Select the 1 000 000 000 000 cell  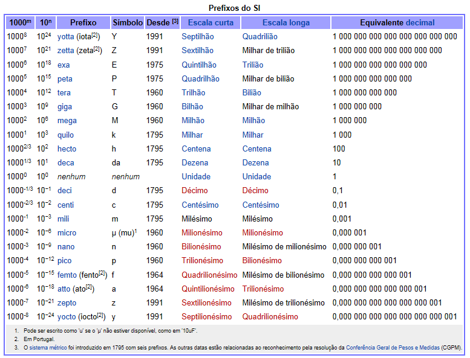pyautogui.click(x=365, y=93)
